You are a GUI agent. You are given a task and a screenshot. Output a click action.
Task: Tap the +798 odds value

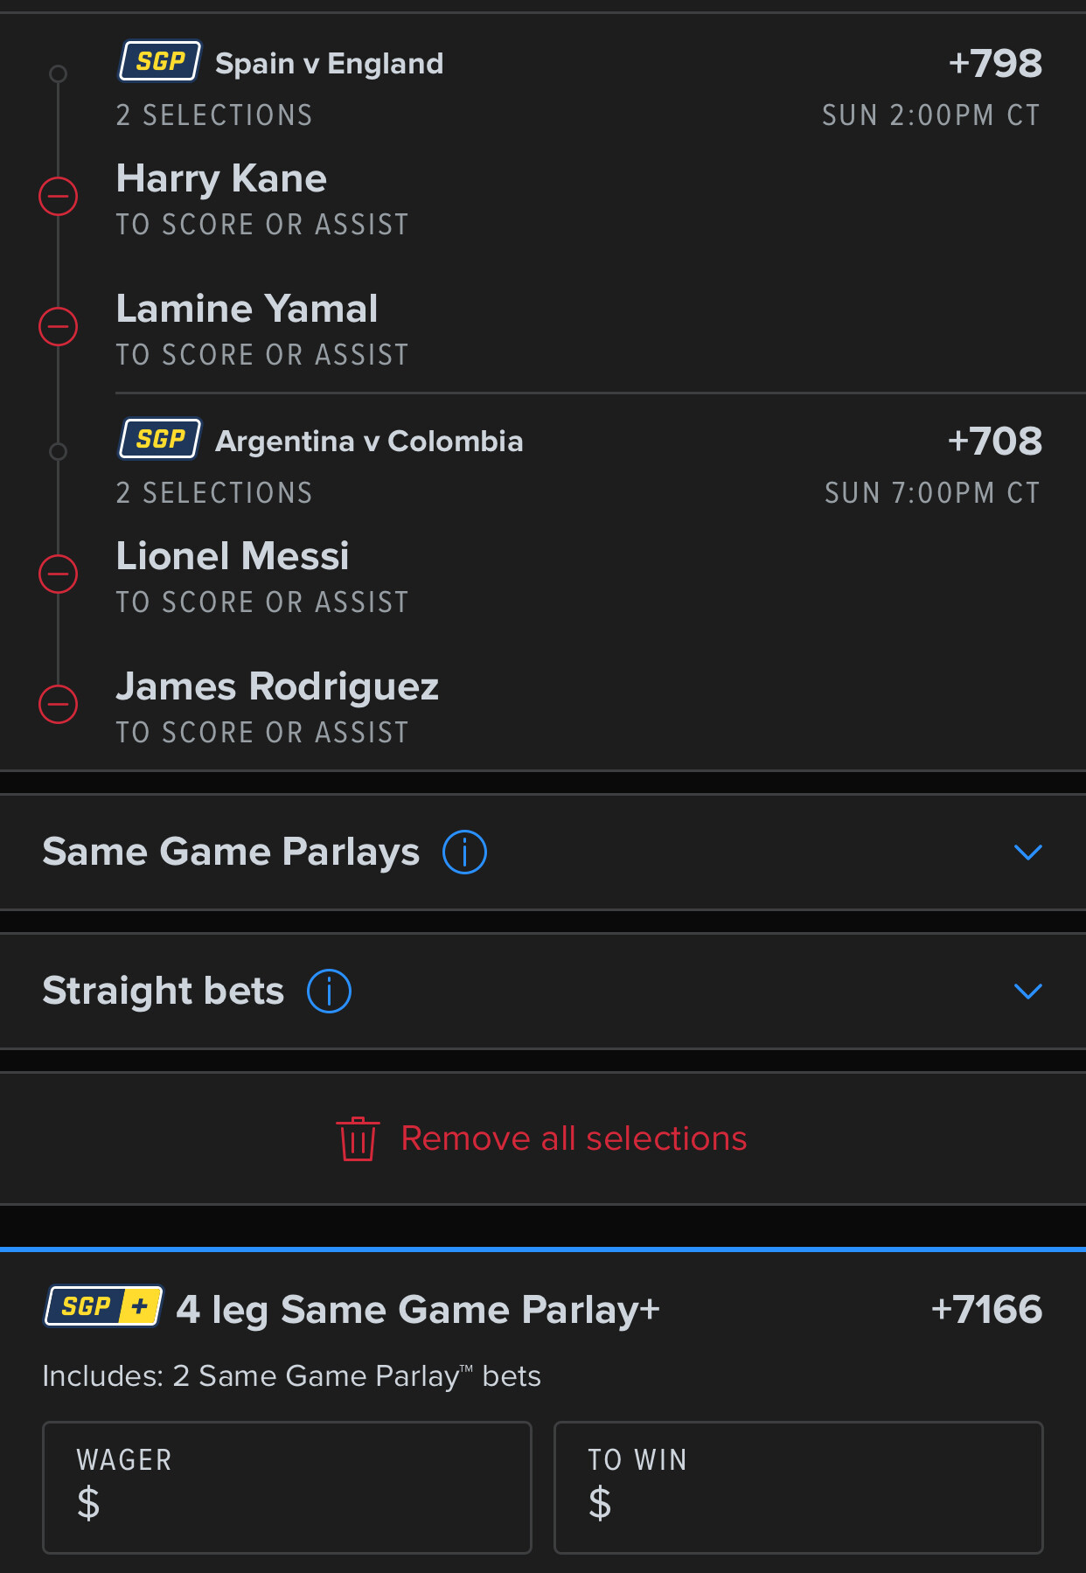tap(995, 64)
